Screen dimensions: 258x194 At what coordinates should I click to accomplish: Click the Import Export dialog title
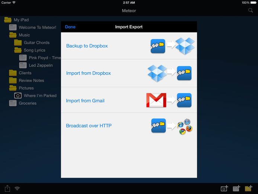(129, 27)
